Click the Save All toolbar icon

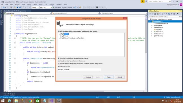pos(20,7)
